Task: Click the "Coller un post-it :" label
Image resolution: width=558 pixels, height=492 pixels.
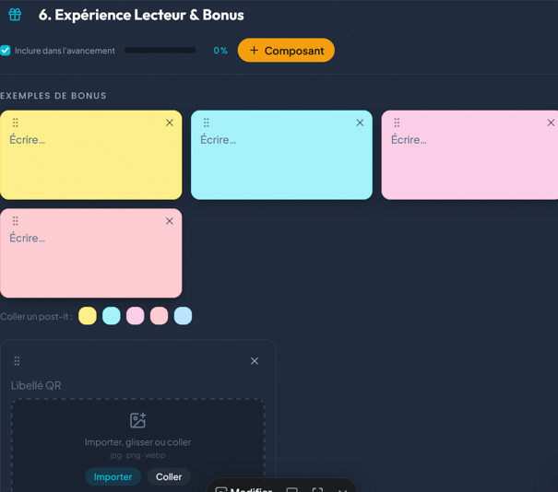Action: point(36,316)
